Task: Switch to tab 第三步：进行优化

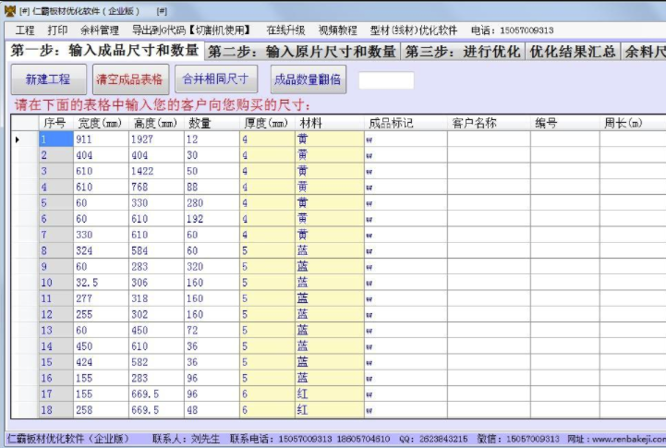Action: 463,52
